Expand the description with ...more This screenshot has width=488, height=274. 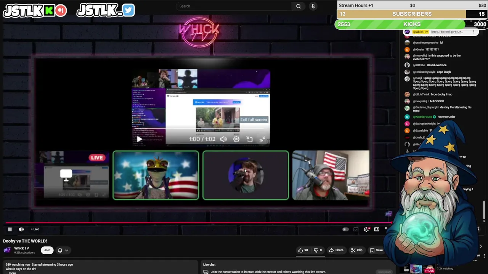pos(12,273)
